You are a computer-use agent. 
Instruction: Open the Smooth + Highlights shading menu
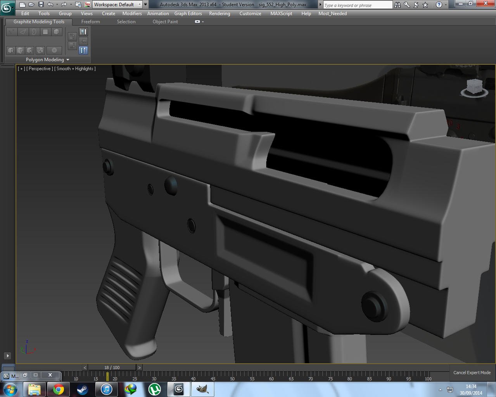pyautogui.click(x=75, y=68)
